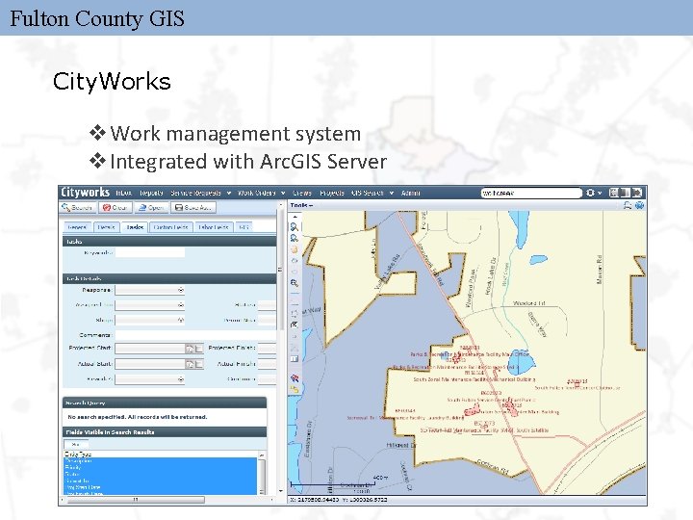Click the Keywords input field
The height and width of the screenshot is (520, 693).
click(150, 252)
